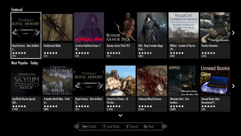The image size is (241, 136).
Task: Click the Practice Dummies title text
Action: tap(210, 46)
